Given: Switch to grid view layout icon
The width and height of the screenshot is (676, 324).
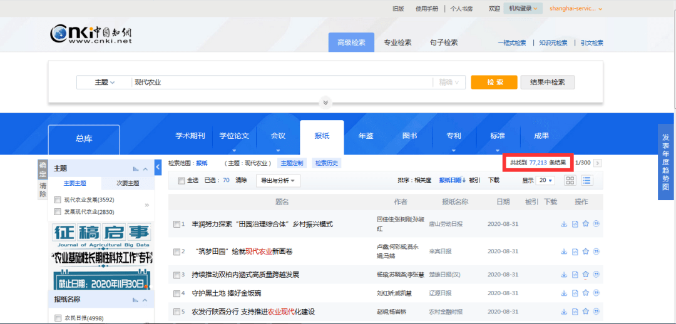Looking at the screenshot, I should pos(570,180).
